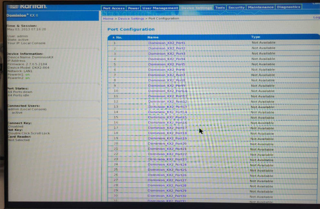Screen dimensions: 320x209
Task: Open the Tools tab
Action: 220,8
